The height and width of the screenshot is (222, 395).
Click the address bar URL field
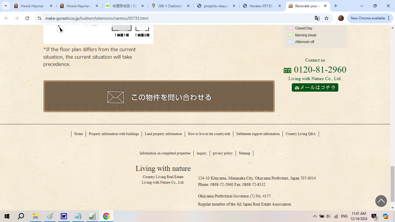pyautogui.click(x=173, y=18)
